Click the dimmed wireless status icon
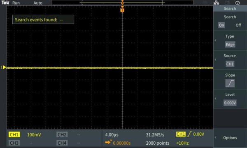 [205, 3]
